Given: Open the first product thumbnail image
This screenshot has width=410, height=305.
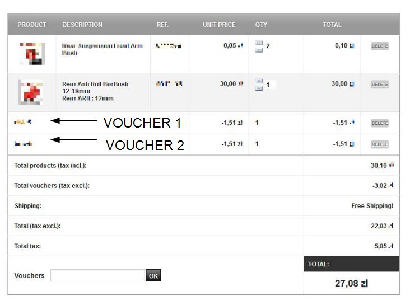Looking at the screenshot, I should pyautogui.click(x=32, y=54).
